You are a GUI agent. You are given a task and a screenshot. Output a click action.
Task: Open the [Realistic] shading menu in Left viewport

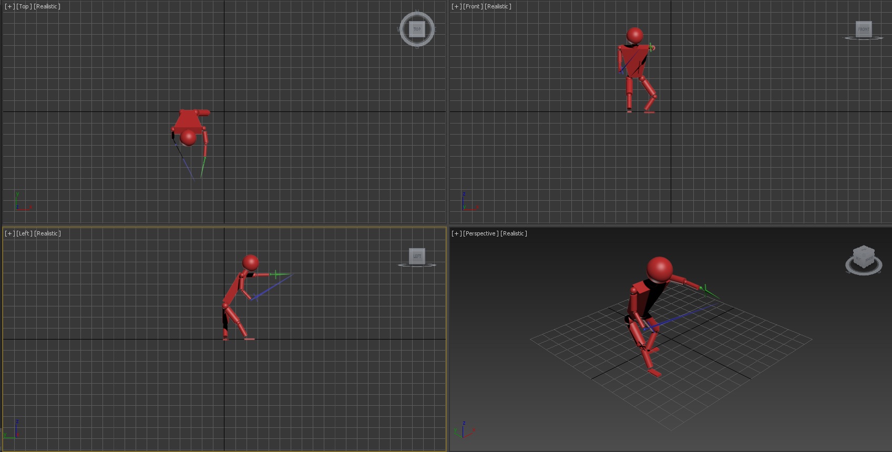tap(47, 233)
